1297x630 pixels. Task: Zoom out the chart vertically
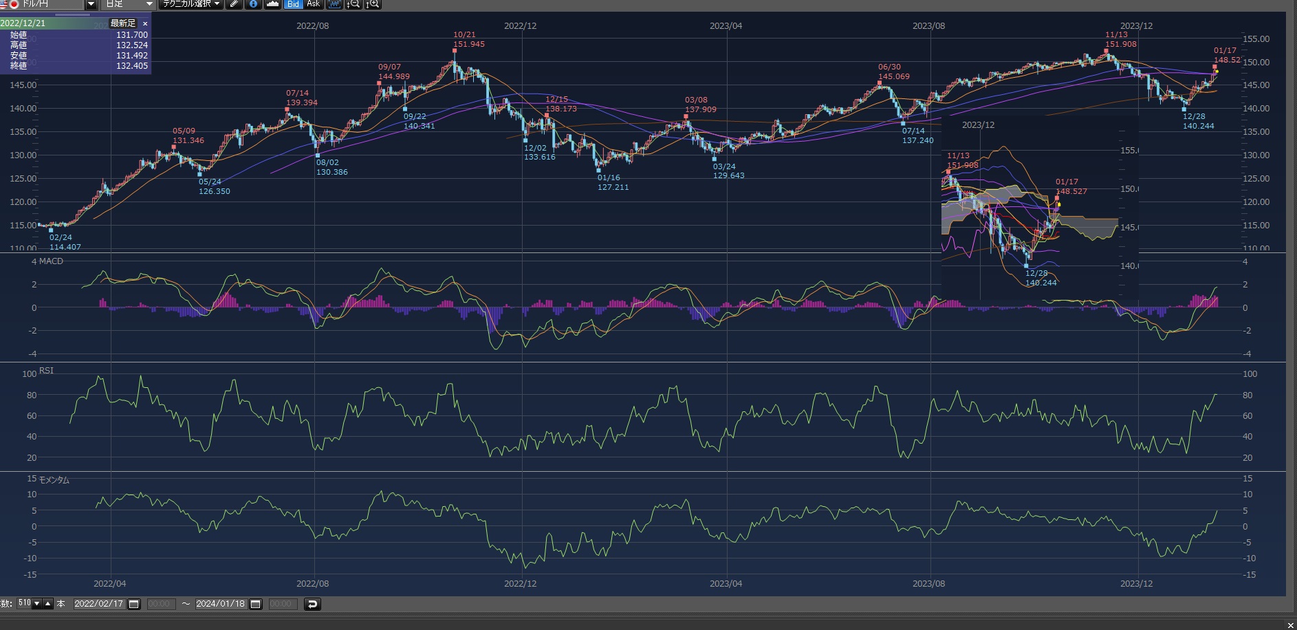(353, 4)
